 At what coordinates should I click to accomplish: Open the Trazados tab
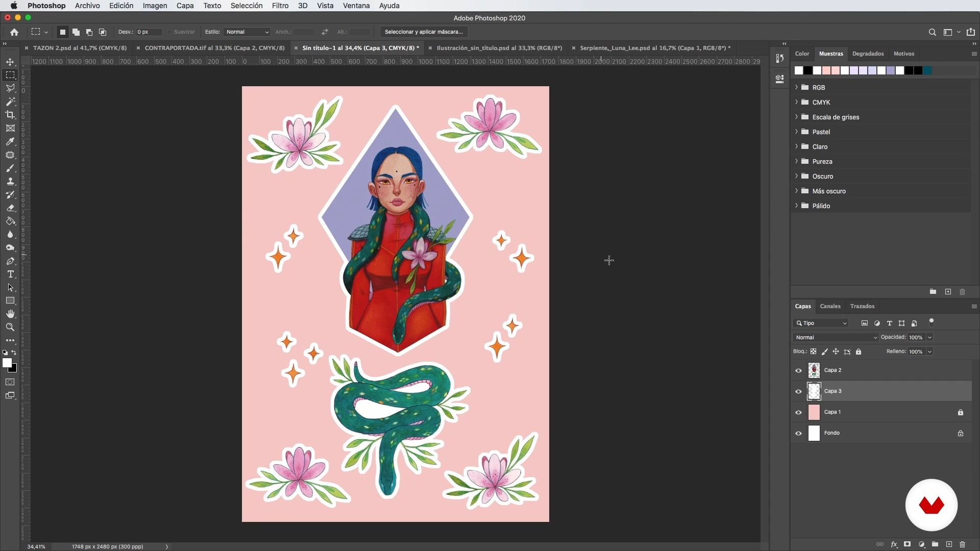click(x=862, y=306)
